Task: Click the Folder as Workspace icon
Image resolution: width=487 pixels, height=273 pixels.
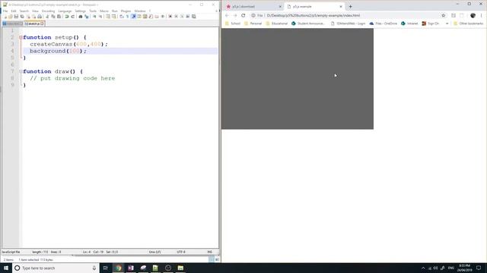Action: (x=157, y=17)
